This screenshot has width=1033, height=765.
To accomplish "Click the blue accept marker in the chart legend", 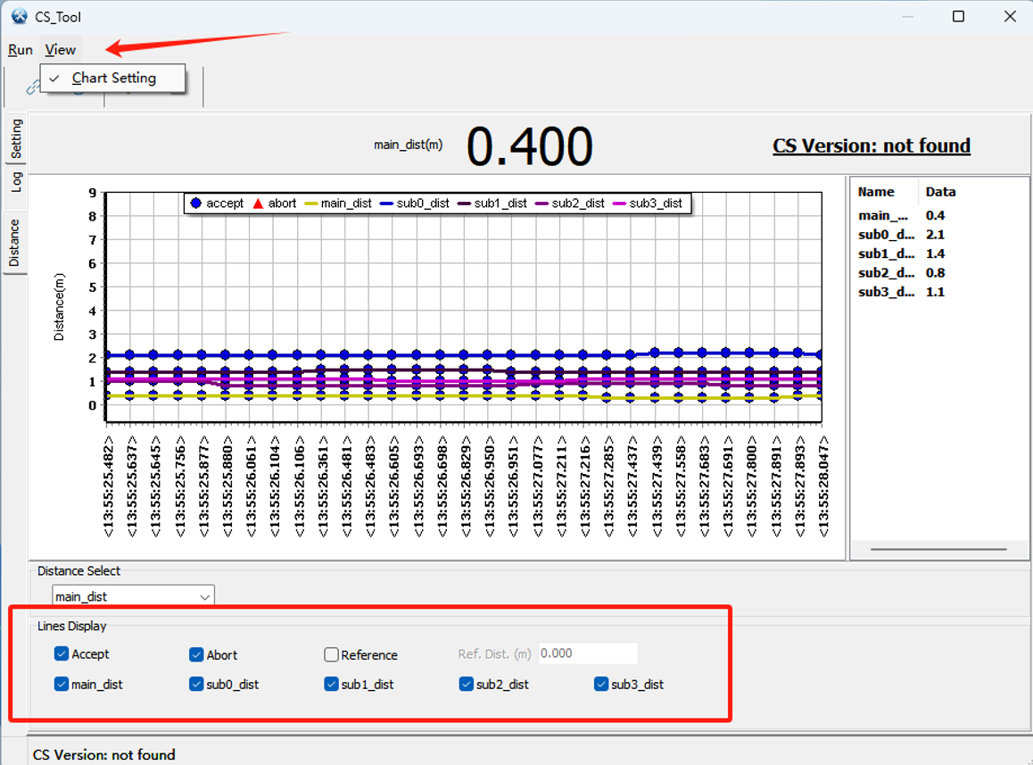I will pos(196,203).
